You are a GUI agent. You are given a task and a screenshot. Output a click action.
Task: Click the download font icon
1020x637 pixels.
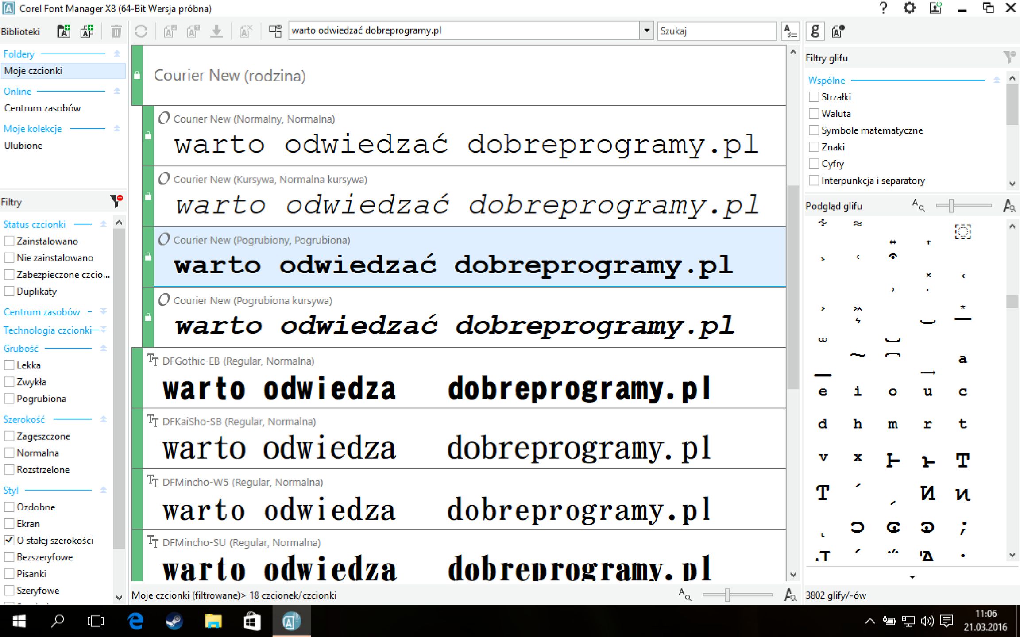(217, 31)
